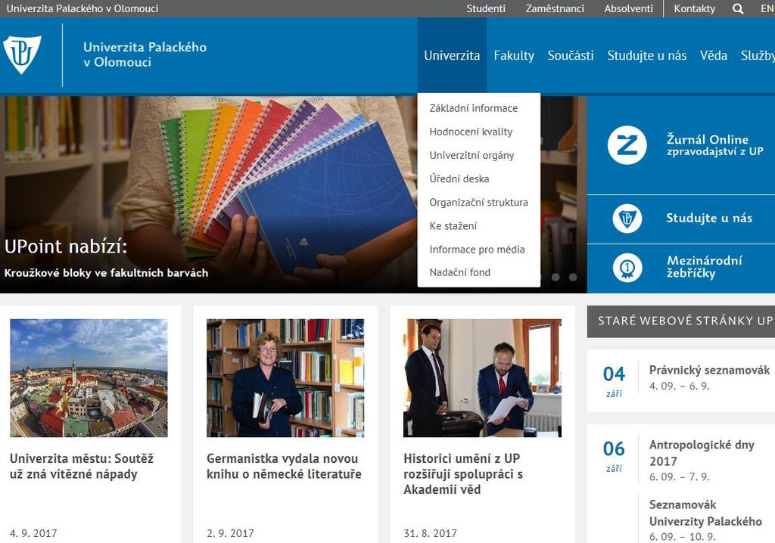Open the Olomouc city aerial photo thumbnail
This screenshot has width=775, height=543.
click(89, 378)
